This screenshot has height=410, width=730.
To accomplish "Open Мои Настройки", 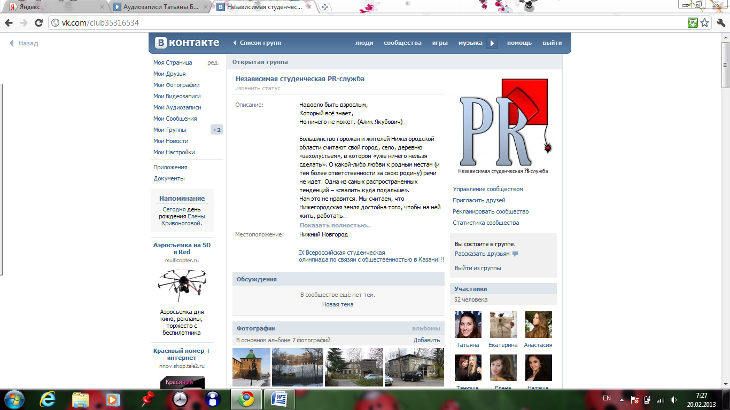I will [174, 152].
